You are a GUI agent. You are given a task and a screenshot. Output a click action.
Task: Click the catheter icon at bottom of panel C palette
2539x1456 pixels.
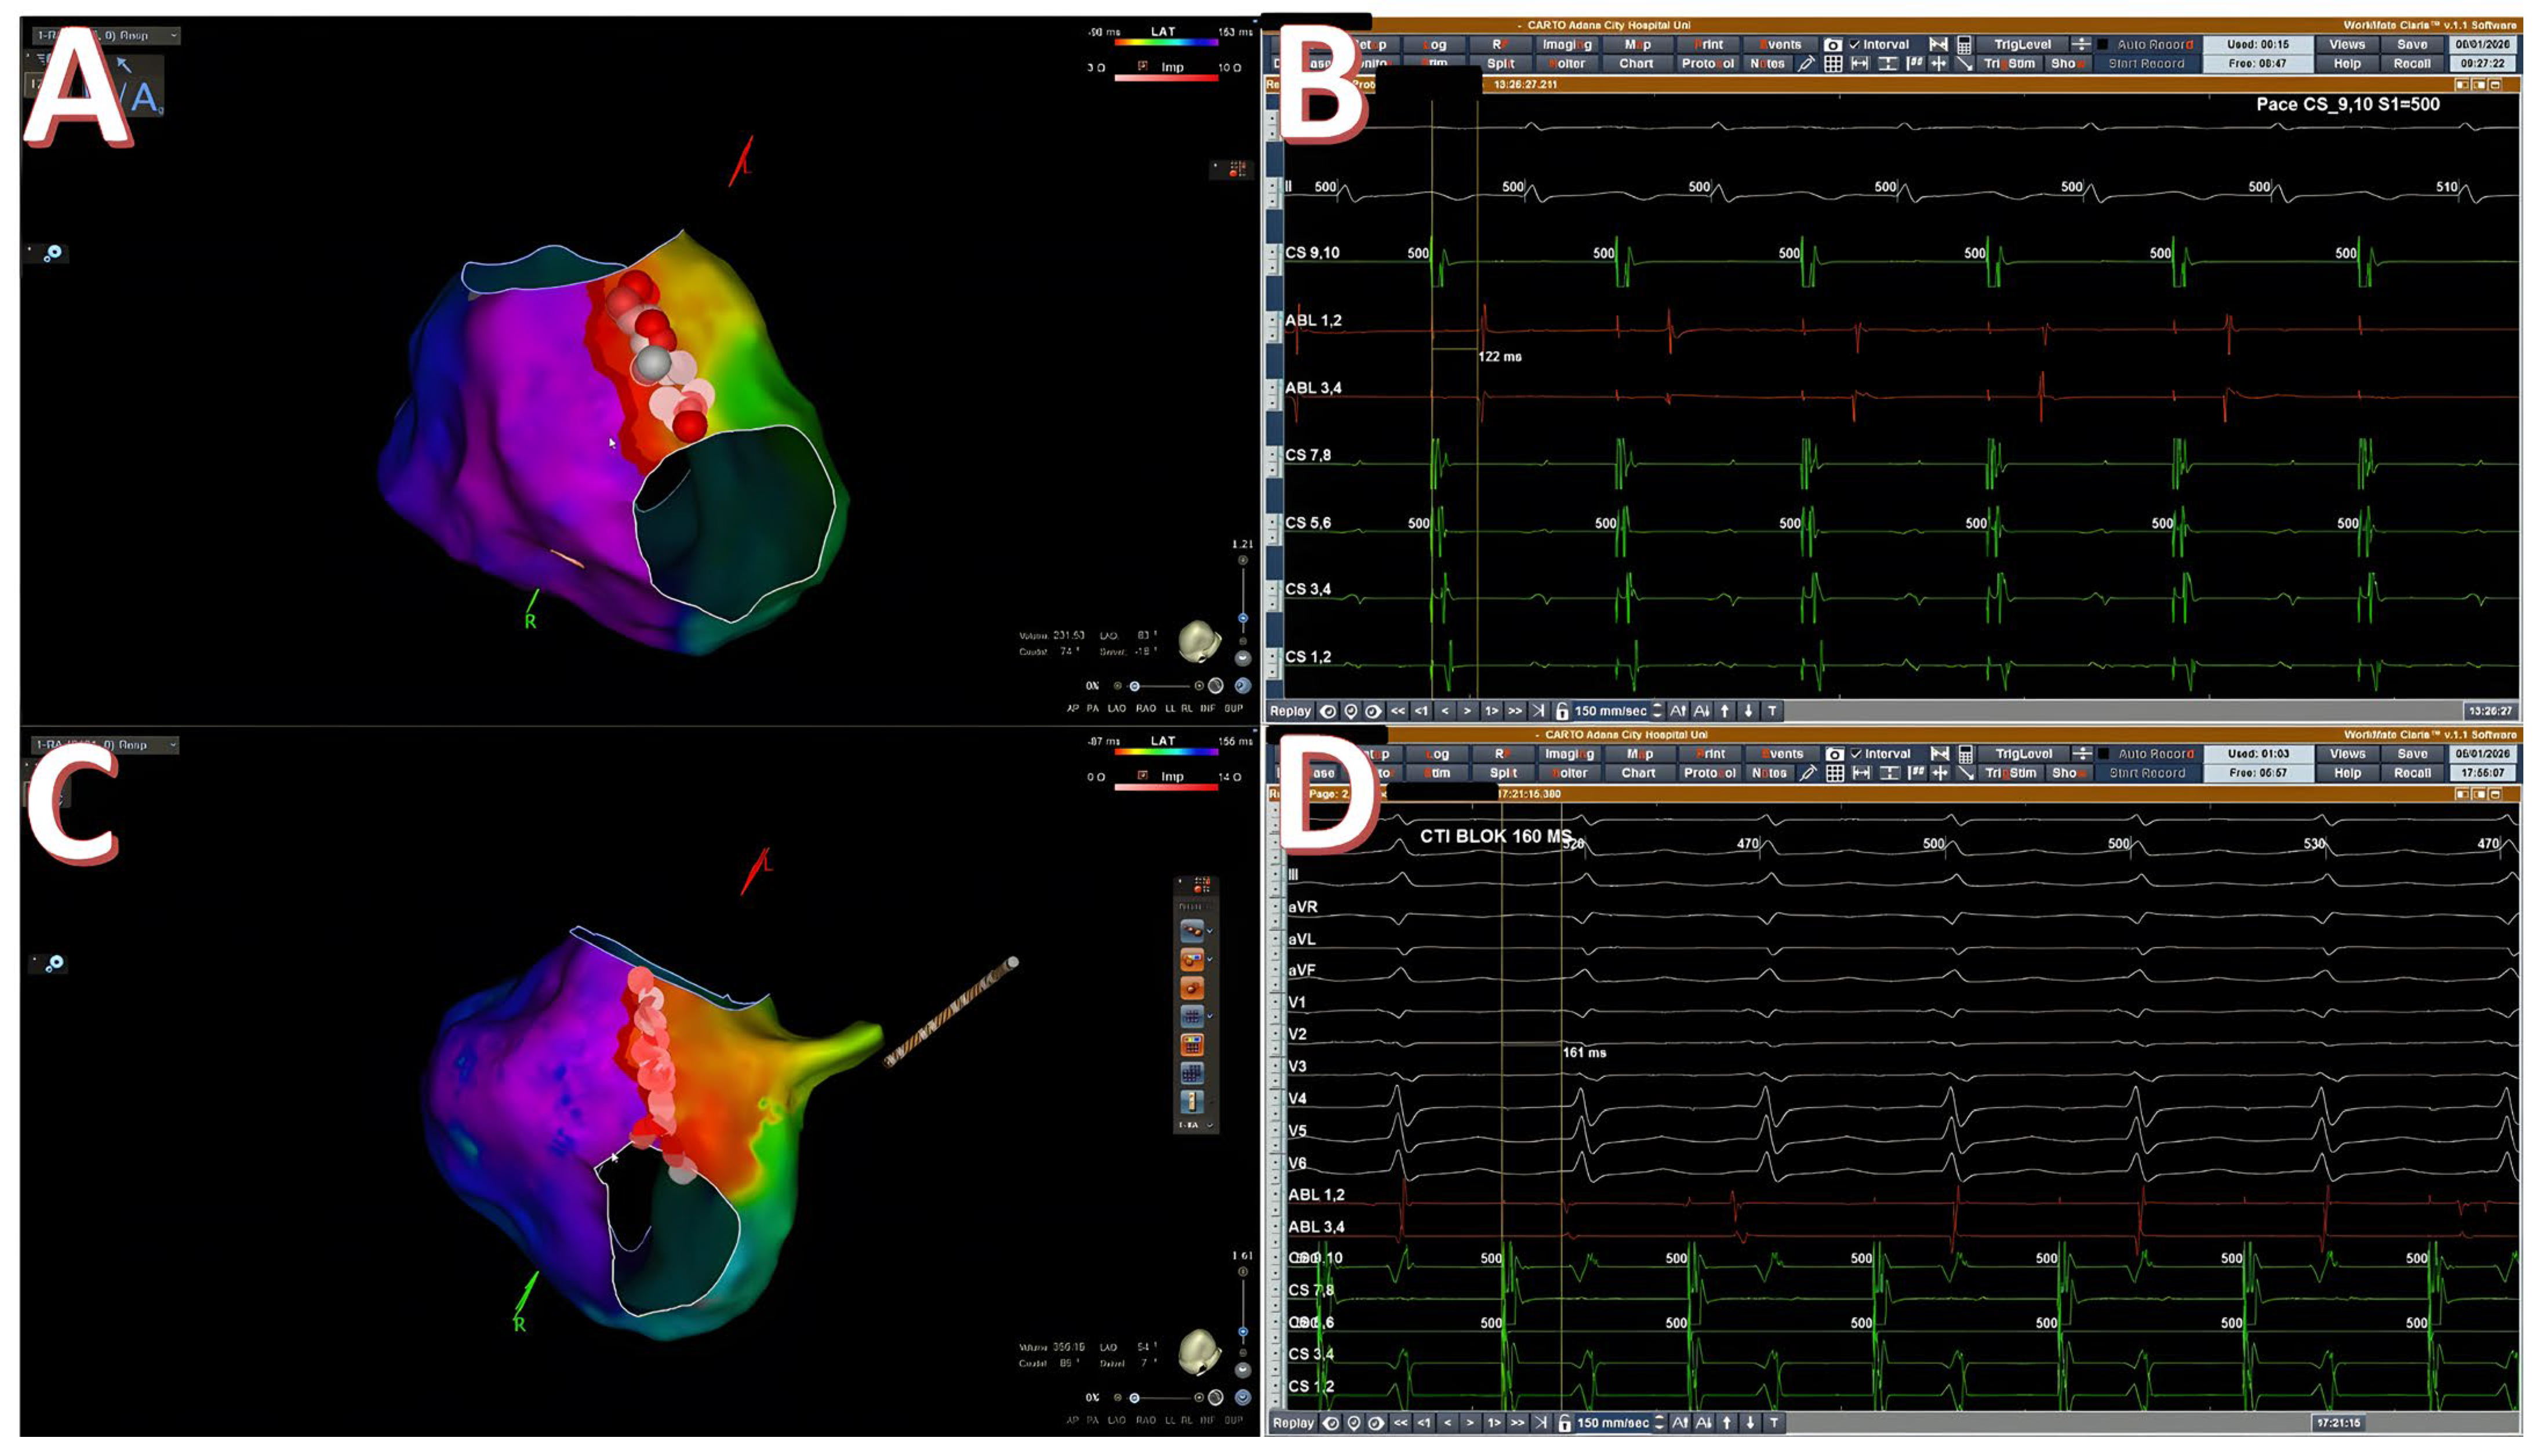tap(1191, 1102)
